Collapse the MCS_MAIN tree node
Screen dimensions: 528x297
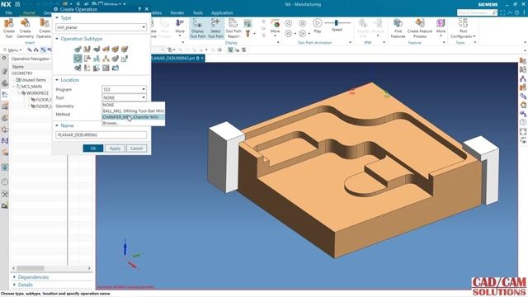pos(14,87)
